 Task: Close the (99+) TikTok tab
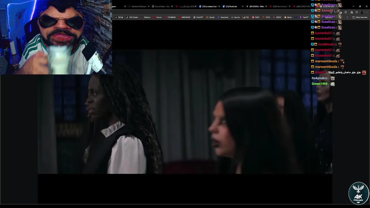click(266, 6)
